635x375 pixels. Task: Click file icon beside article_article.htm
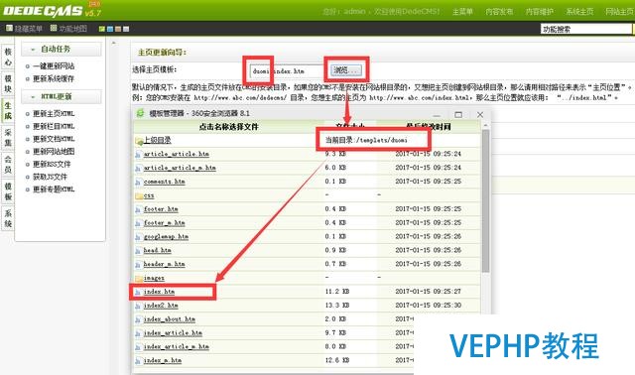click(x=139, y=155)
